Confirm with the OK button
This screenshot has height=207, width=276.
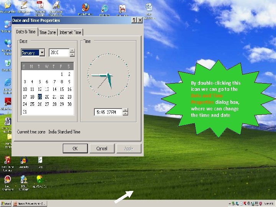pos(75,149)
